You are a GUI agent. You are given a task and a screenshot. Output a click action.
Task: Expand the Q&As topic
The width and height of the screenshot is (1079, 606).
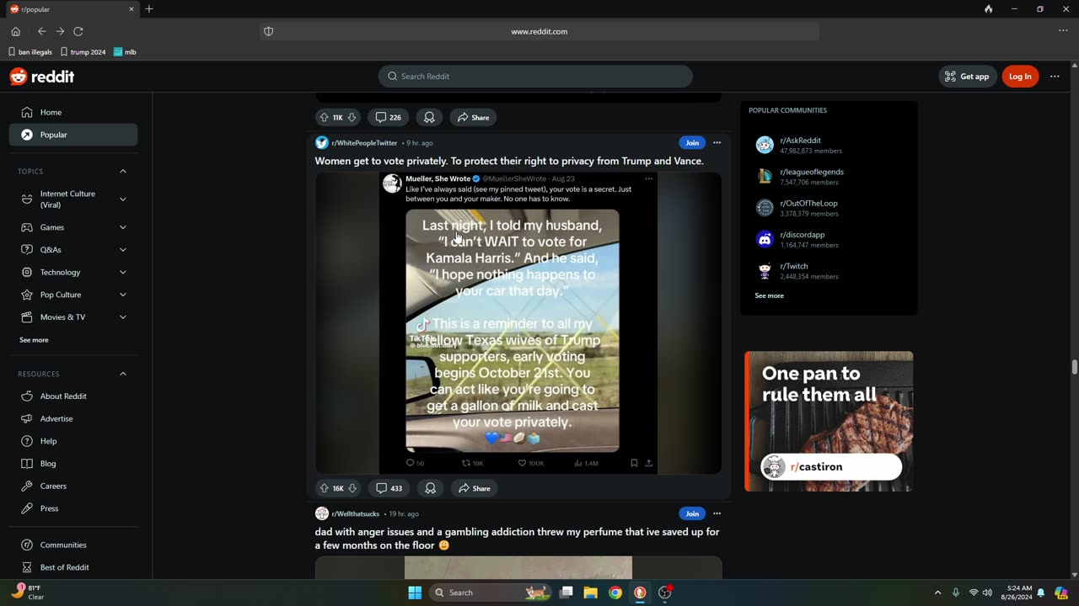[x=123, y=250]
